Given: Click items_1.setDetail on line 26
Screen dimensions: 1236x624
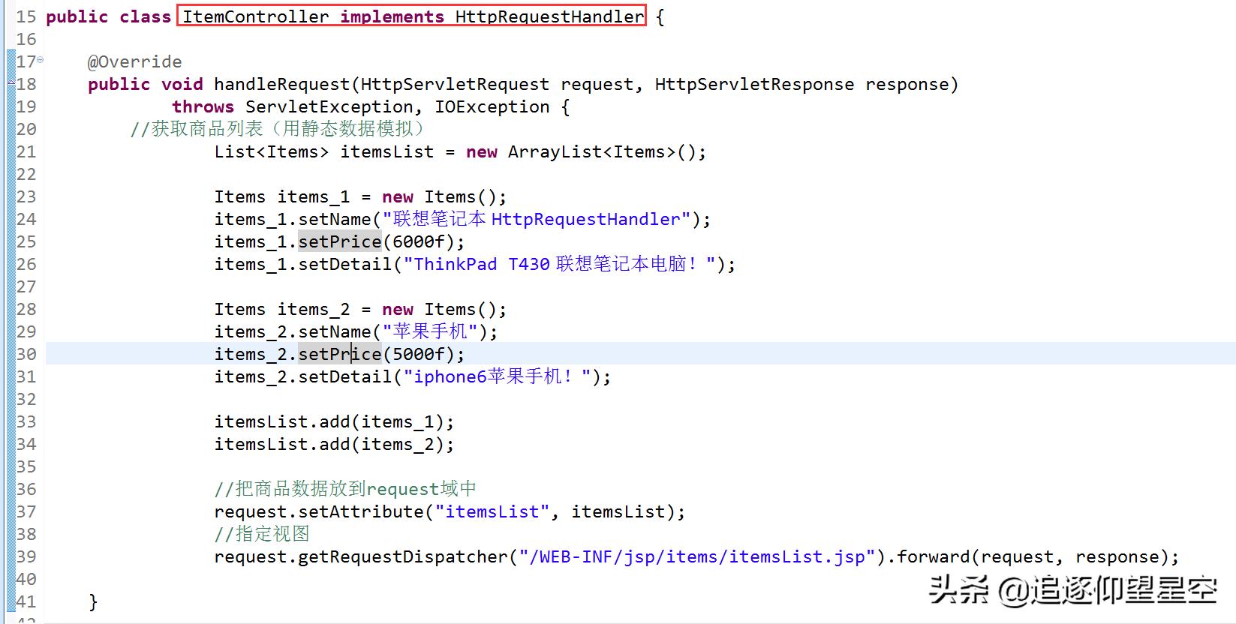Looking at the screenshot, I should (x=303, y=264).
